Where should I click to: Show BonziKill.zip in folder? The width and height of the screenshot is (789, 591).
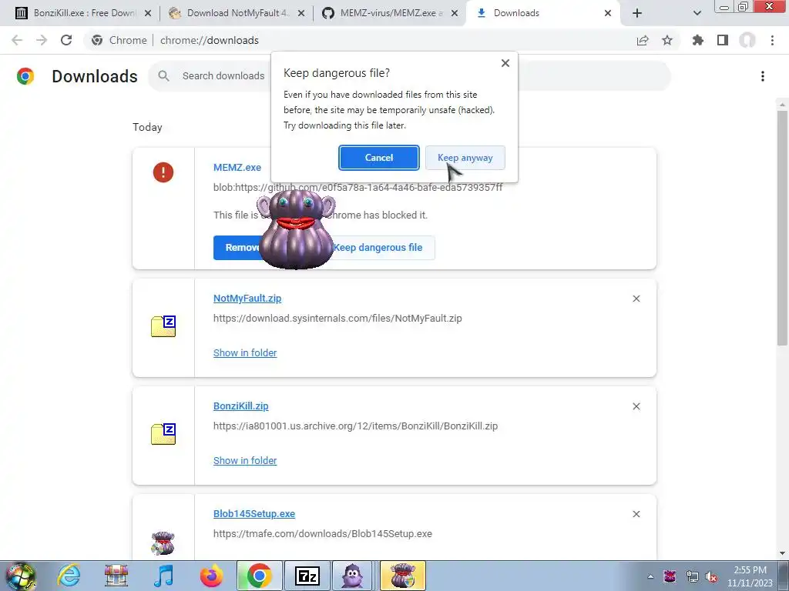[245, 460]
